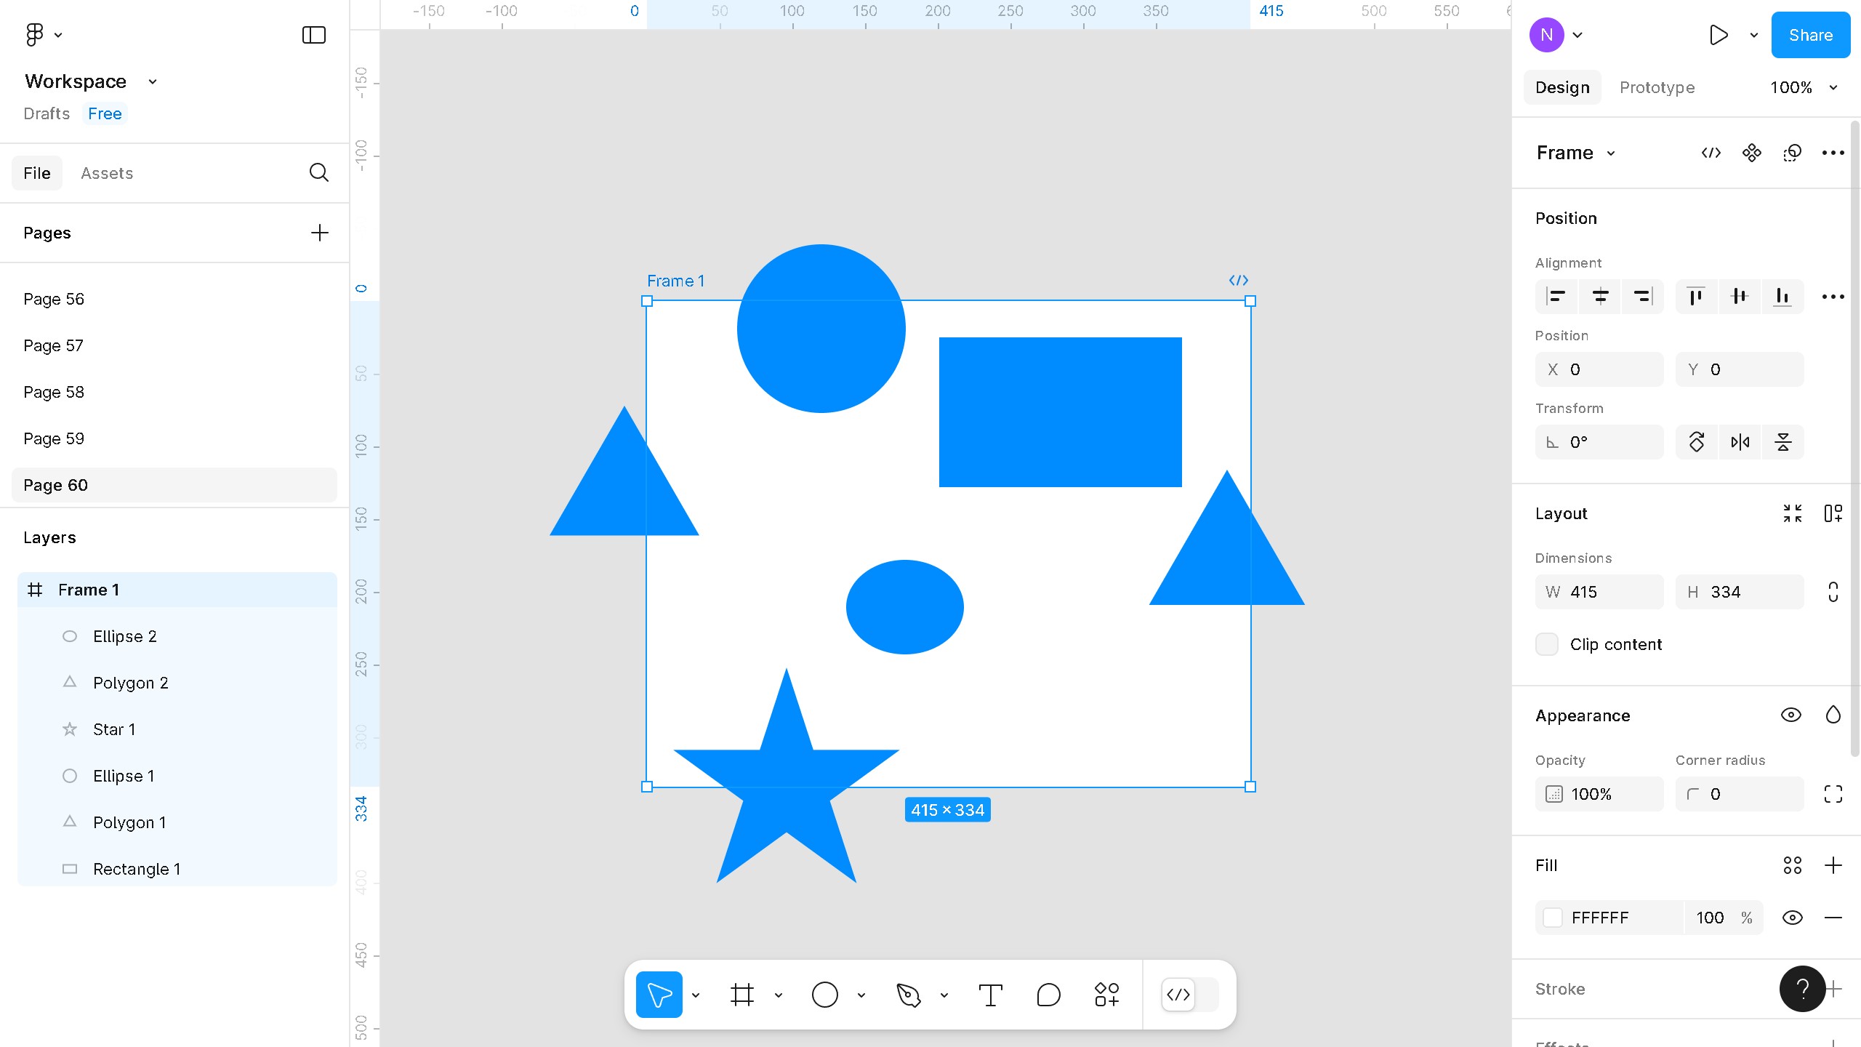Click the white fill color swatch
The image size is (1861, 1047).
(x=1553, y=918)
